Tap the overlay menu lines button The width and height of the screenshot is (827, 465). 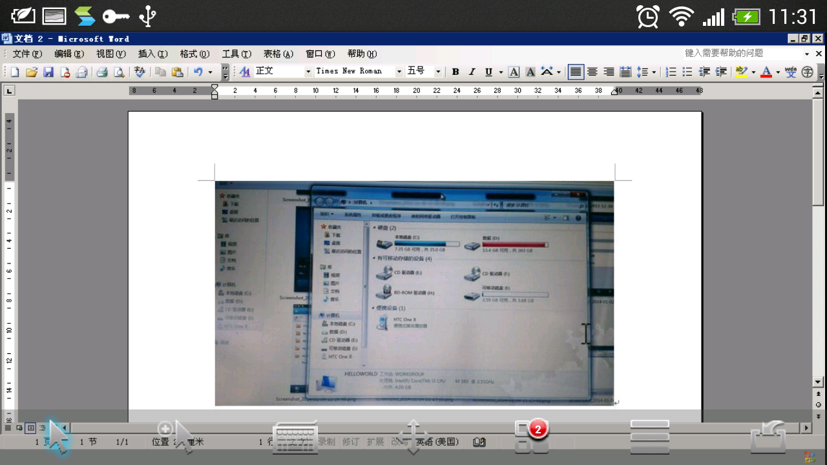[x=650, y=437]
